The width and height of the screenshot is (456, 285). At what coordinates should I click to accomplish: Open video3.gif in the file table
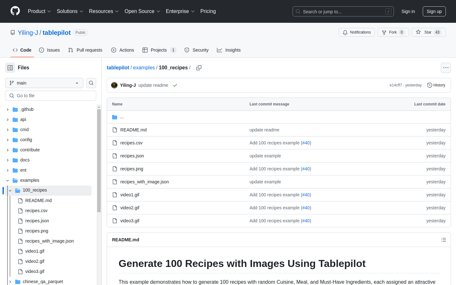[x=130, y=221]
